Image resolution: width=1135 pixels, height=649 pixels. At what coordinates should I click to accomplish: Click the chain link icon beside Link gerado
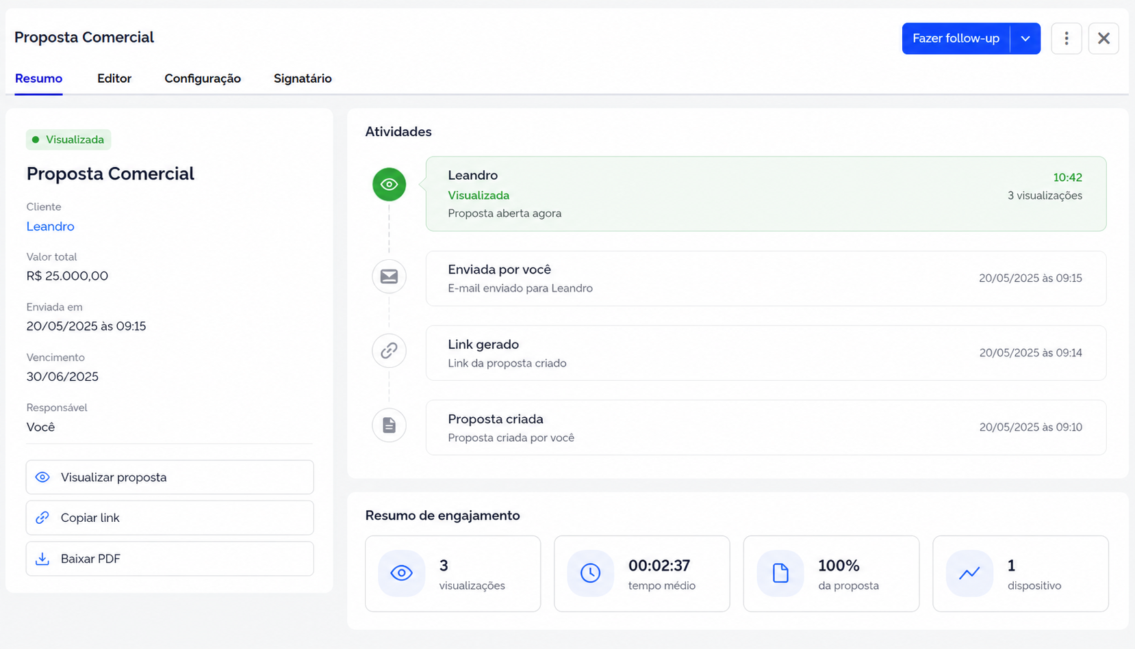(x=389, y=351)
